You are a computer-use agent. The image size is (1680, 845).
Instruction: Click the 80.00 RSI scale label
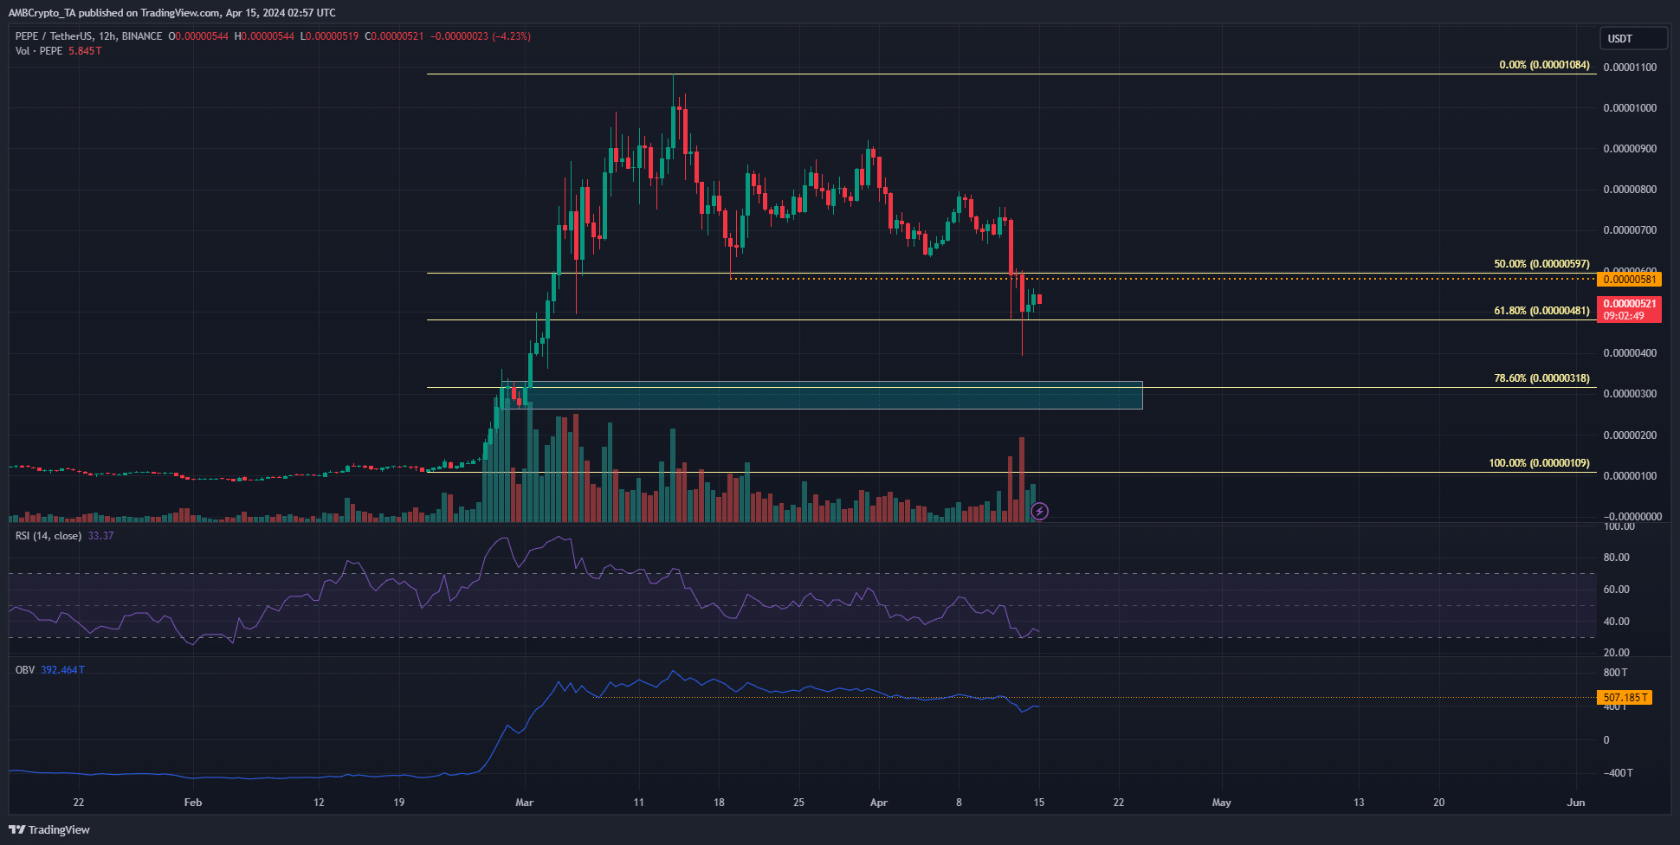coord(1616,558)
